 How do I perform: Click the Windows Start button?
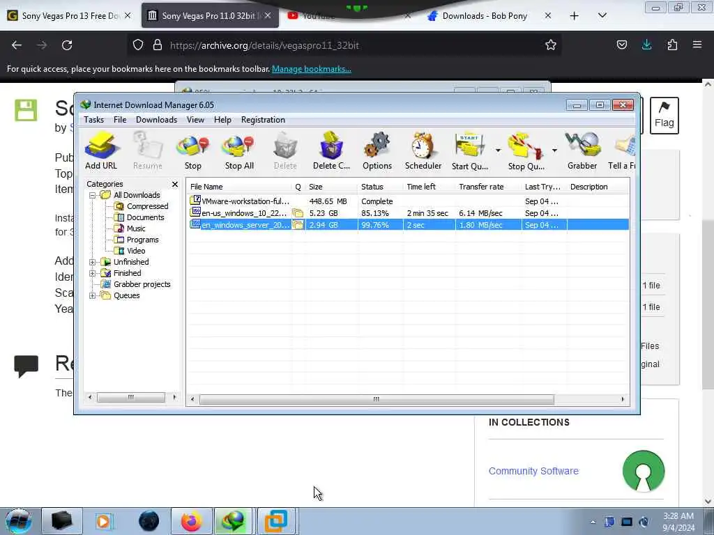point(18,521)
